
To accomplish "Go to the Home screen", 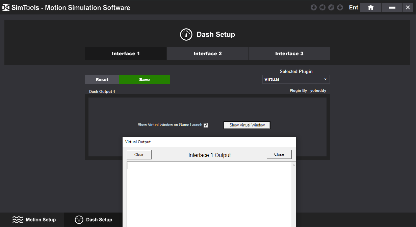I will [x=371, y=7].
